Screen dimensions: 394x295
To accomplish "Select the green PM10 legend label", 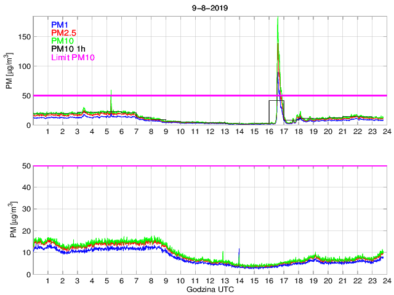I will [62, 41].
